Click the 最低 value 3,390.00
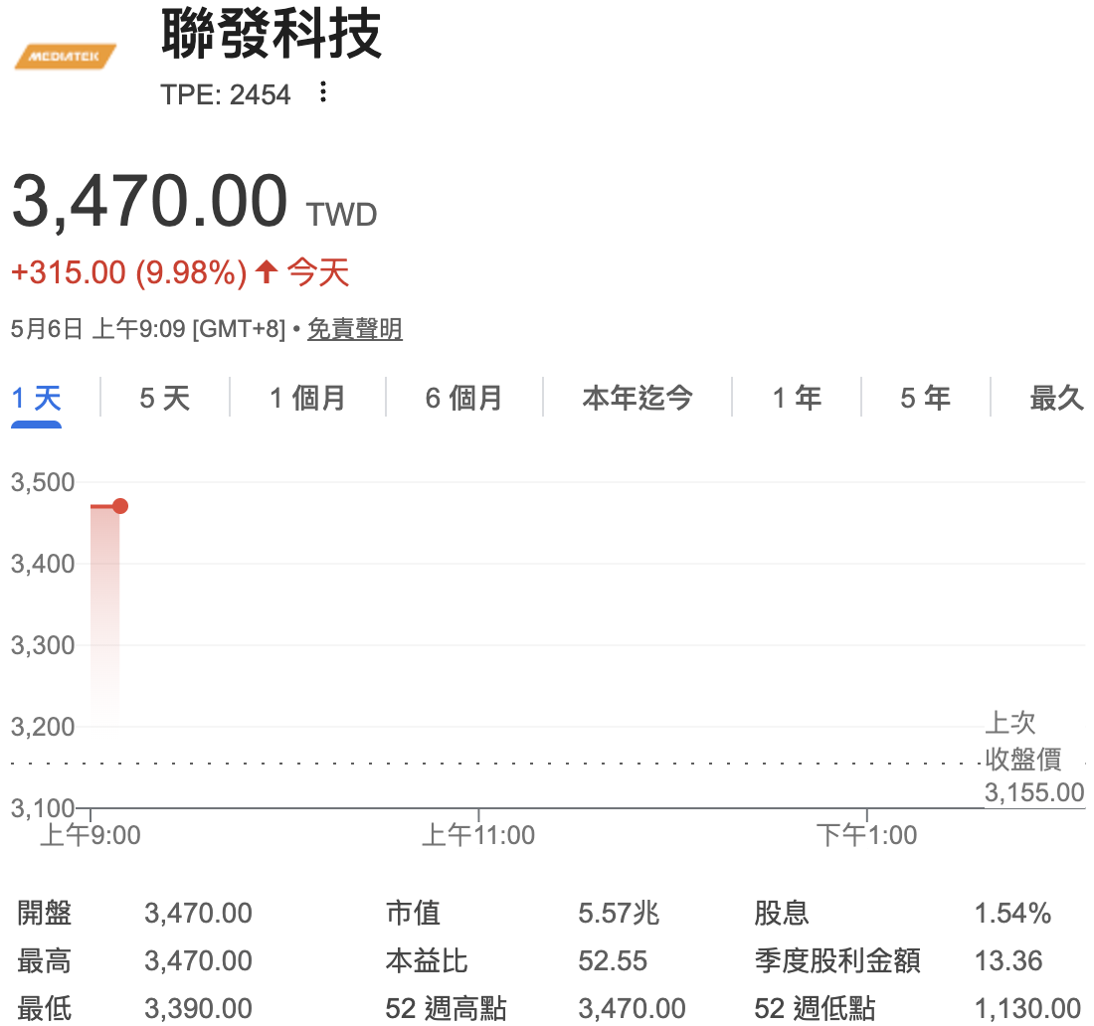Screen dimensions: 1094x1026 click(198, 1008)
